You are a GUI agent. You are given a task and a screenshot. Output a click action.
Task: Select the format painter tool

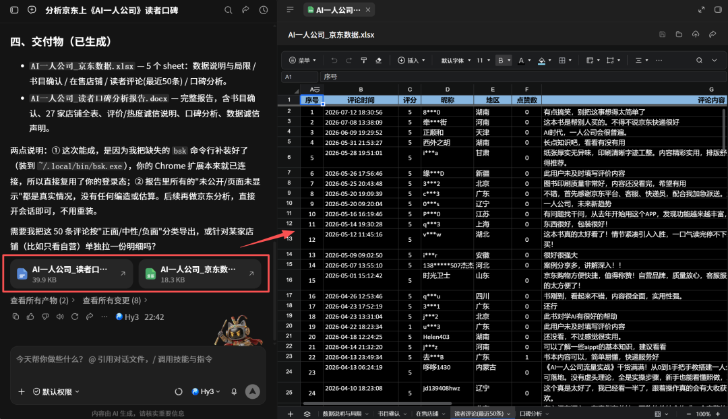click(x=363, y=61)
